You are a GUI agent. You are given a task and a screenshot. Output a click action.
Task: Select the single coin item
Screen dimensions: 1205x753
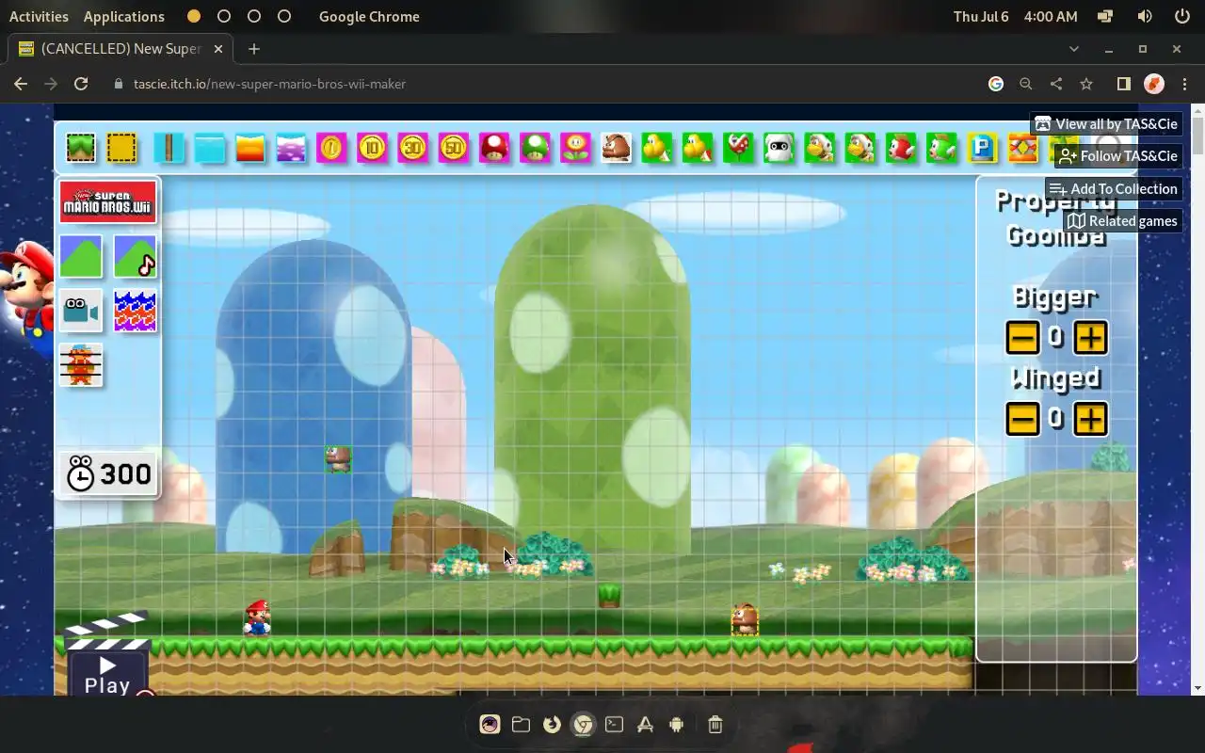pos(331,148)
